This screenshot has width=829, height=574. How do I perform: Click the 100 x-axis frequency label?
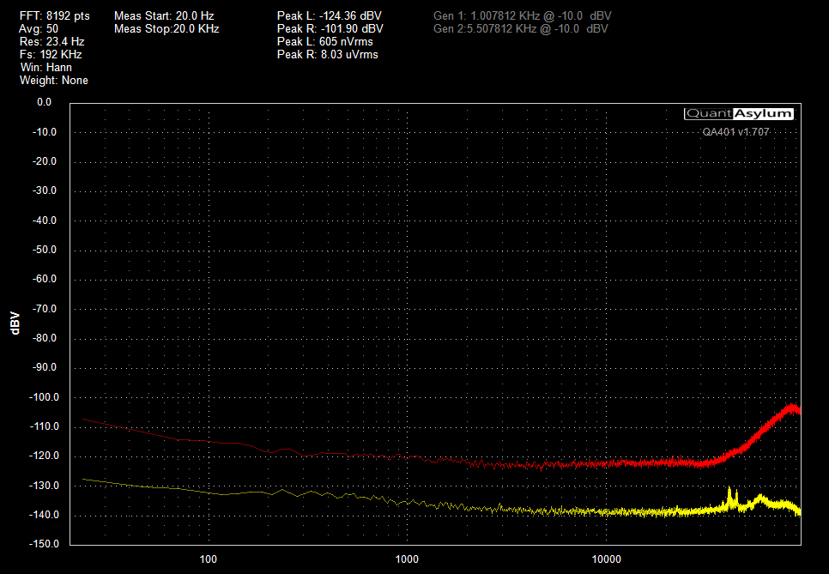pos(209,559)
